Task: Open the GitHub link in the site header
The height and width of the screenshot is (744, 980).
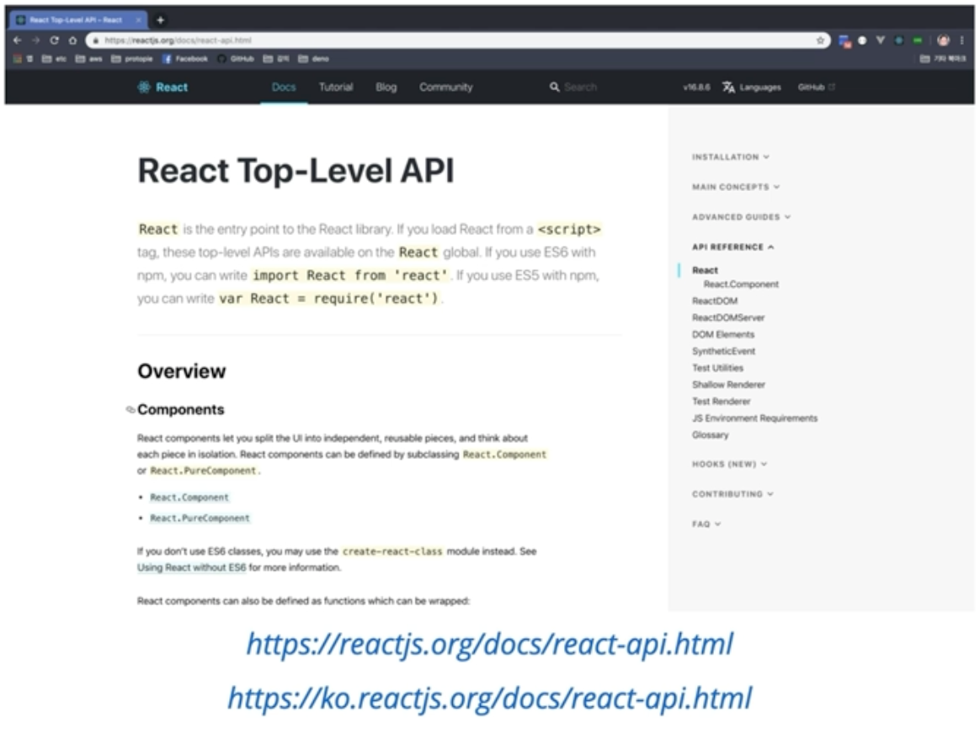Action: 816,87
